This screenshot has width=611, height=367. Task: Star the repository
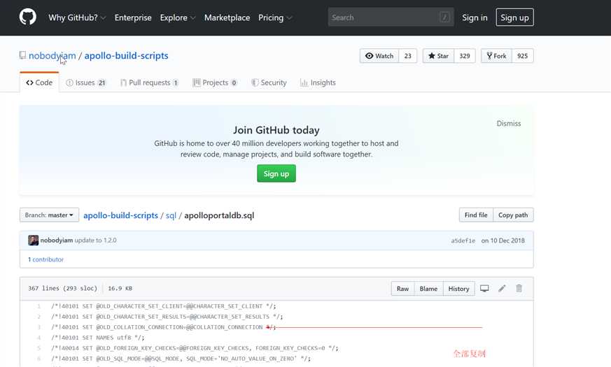[438, 56]
